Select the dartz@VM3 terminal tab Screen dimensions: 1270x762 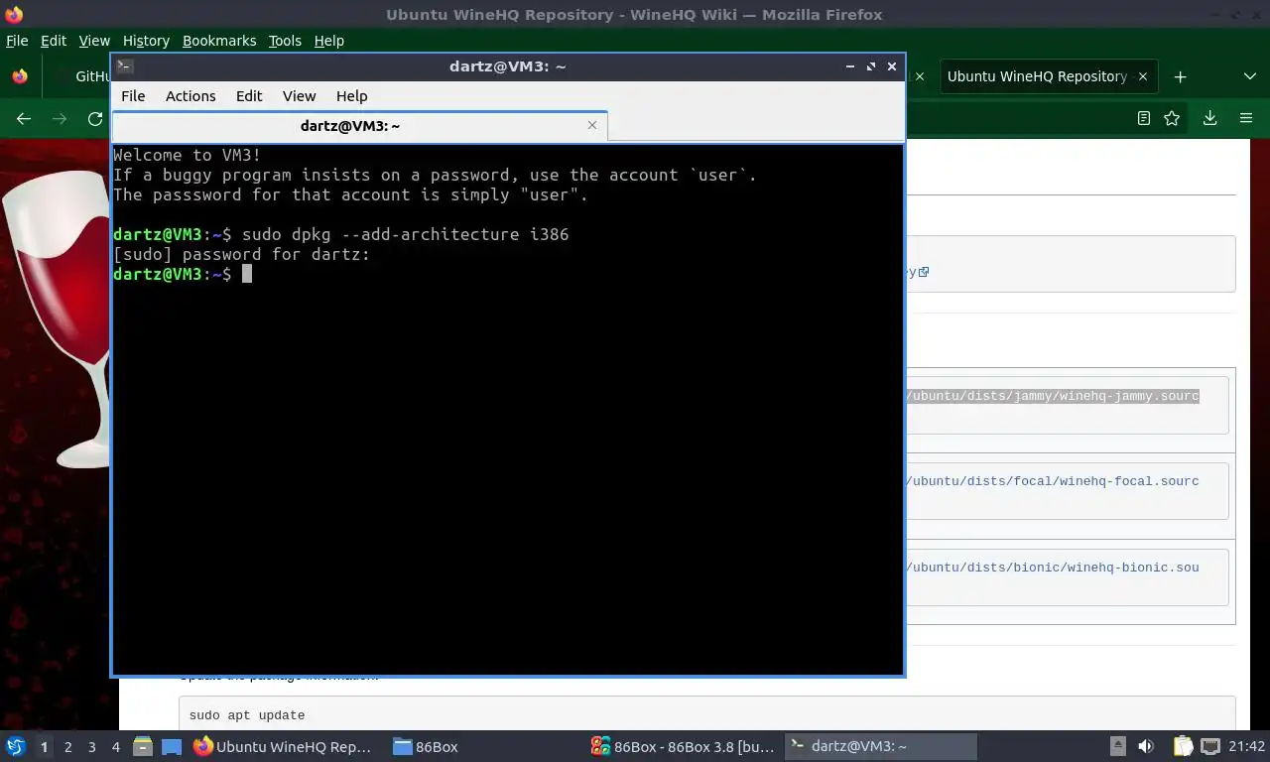pyautogui.click(x=359, y=126)
